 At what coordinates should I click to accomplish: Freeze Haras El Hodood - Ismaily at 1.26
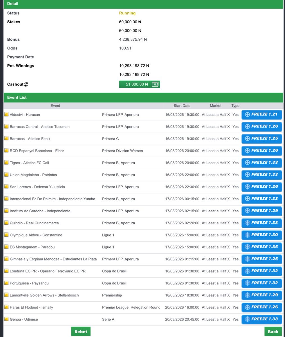pyautogui.click(x=262, y=307)
